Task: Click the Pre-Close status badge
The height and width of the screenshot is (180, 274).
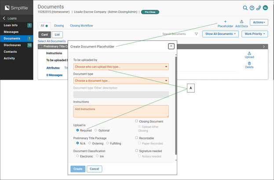Action: click(x=150, y=12)
